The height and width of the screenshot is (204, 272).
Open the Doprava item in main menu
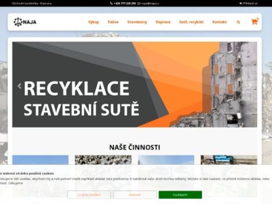[163, 22]
